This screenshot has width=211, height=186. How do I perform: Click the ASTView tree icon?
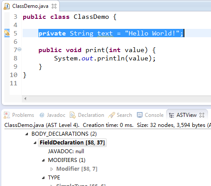[171, 115]
